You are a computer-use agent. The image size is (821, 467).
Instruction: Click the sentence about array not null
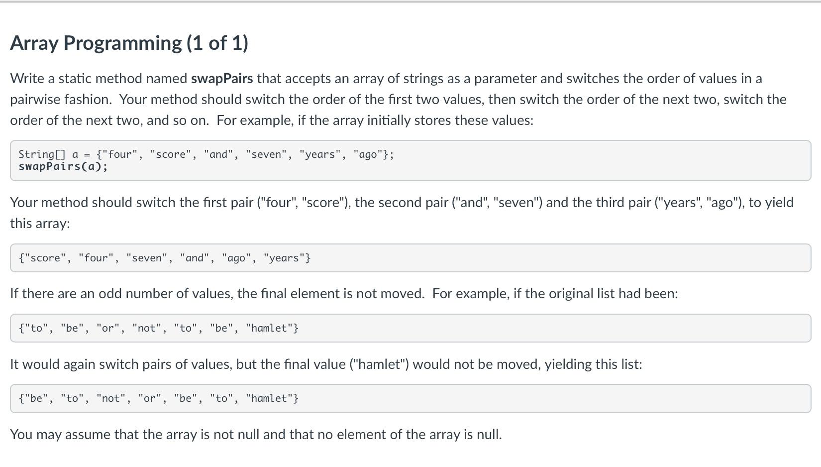[256, 435]
